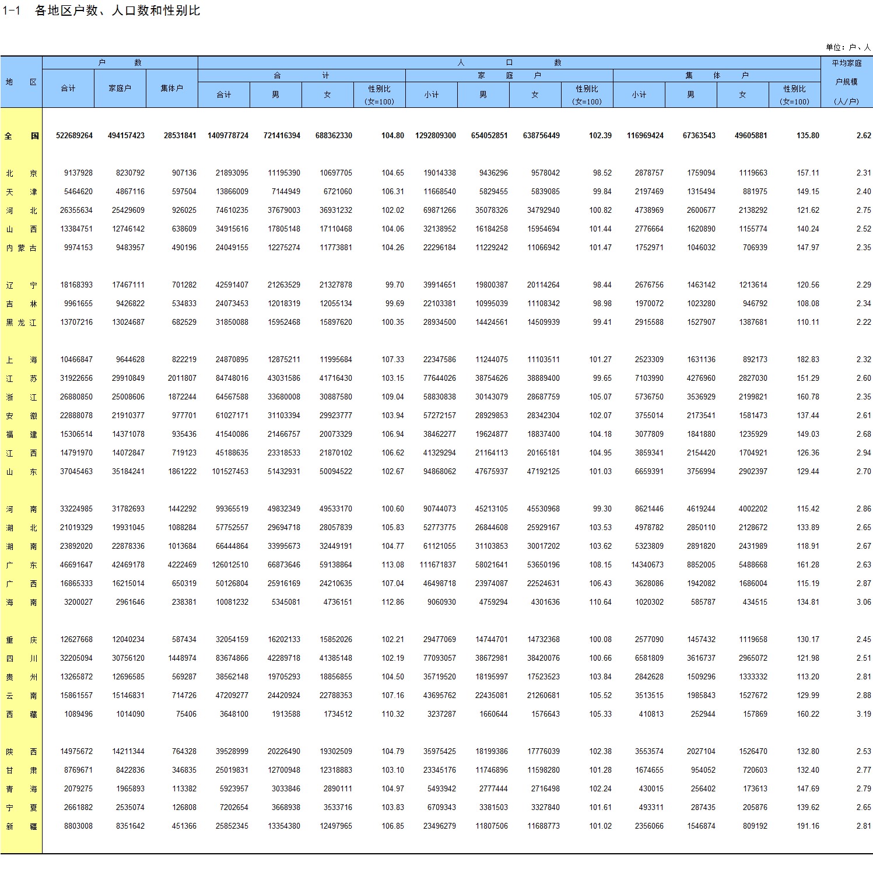Select the 内蒙古 row label

click(21, 248)
